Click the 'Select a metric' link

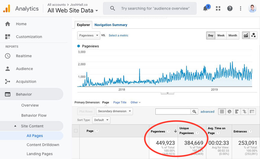(x=118, y=35)
